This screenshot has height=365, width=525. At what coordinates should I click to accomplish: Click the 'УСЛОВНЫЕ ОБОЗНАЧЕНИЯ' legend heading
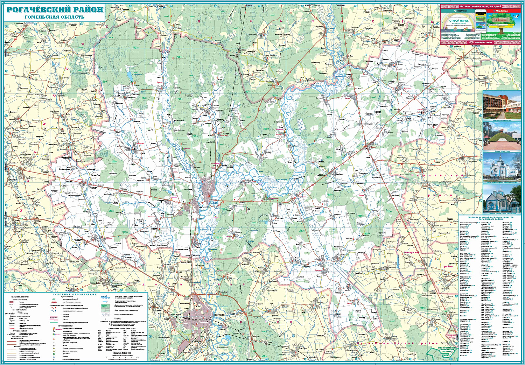point(74,294)
